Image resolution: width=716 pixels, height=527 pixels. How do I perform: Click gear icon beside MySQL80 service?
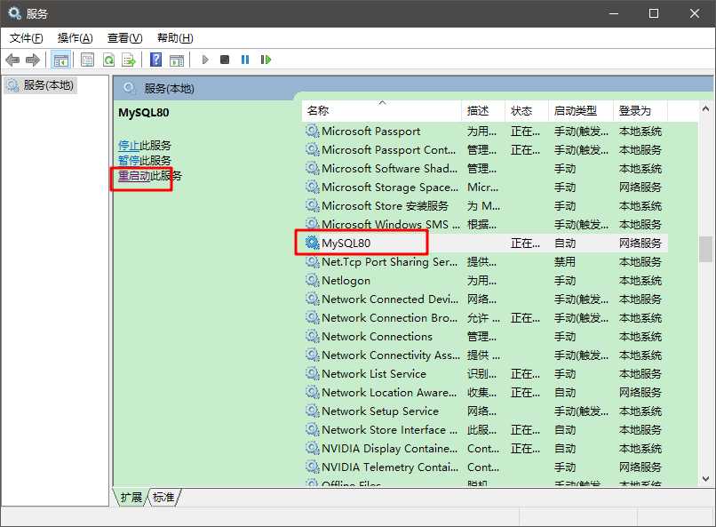[x=313, y=243]
